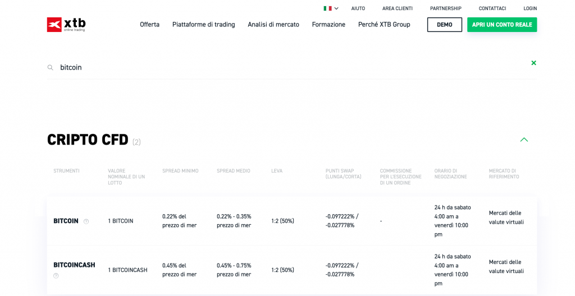Screen dimensions: 575x296
Task: Click the STRUMENTI column header
Action: click(x=66, y=171)
